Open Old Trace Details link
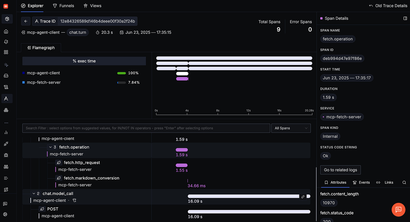Image resolution: width=410 pixels, height=222 pixels. (388, 5)
